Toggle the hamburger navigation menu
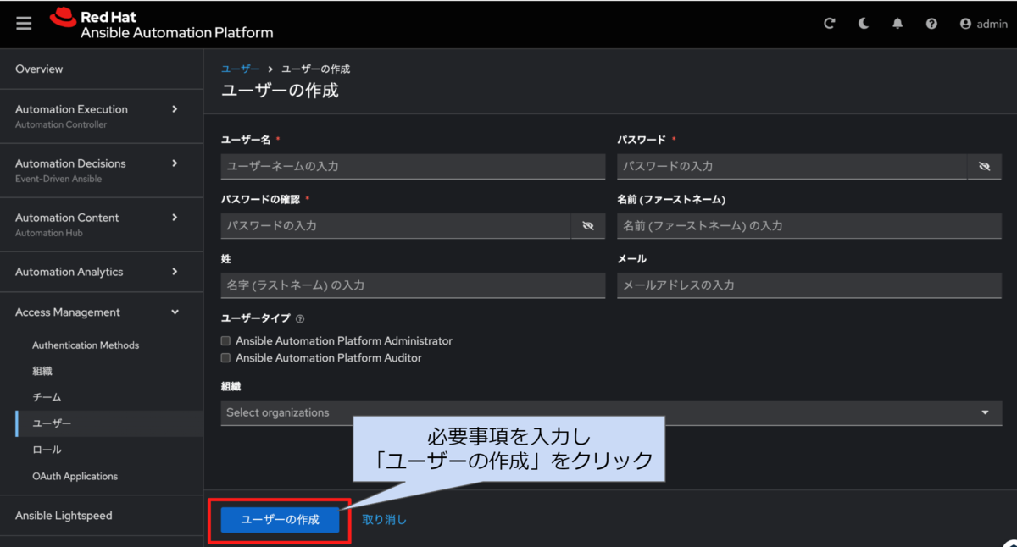1017x547 pixels. coord(24,24)
